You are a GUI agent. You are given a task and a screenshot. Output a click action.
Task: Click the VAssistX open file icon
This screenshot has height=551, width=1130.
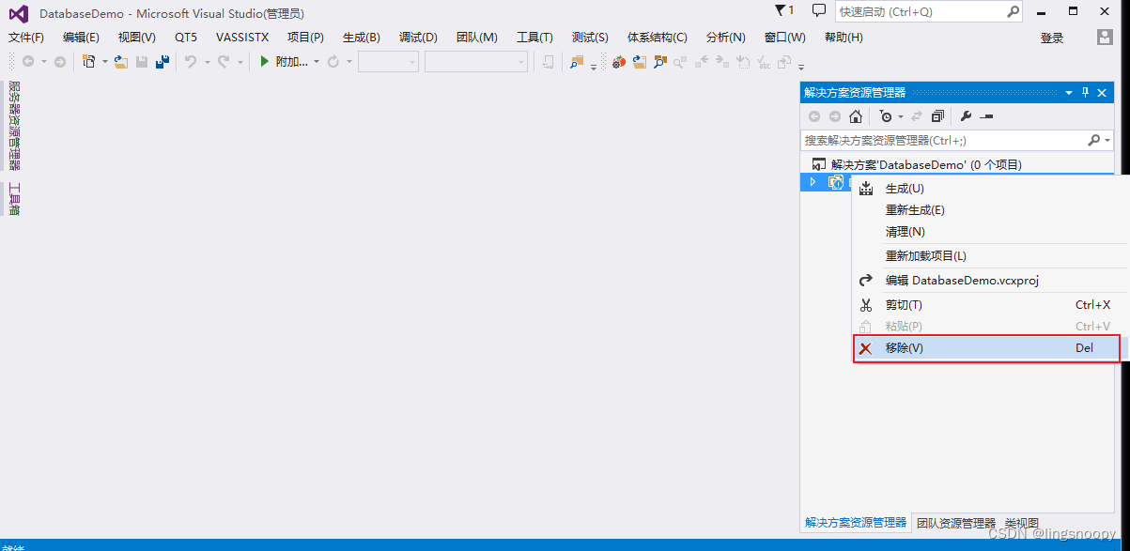point(640,62)
